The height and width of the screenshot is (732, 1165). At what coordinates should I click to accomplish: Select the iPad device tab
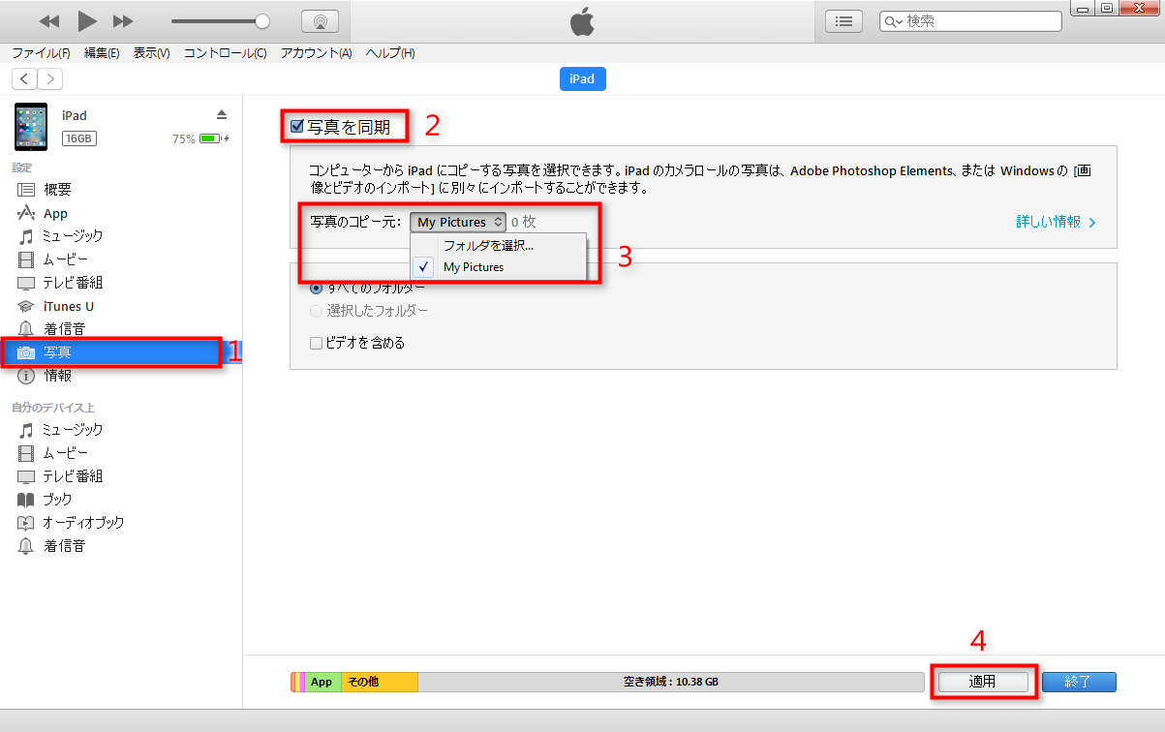coord(583,79)
